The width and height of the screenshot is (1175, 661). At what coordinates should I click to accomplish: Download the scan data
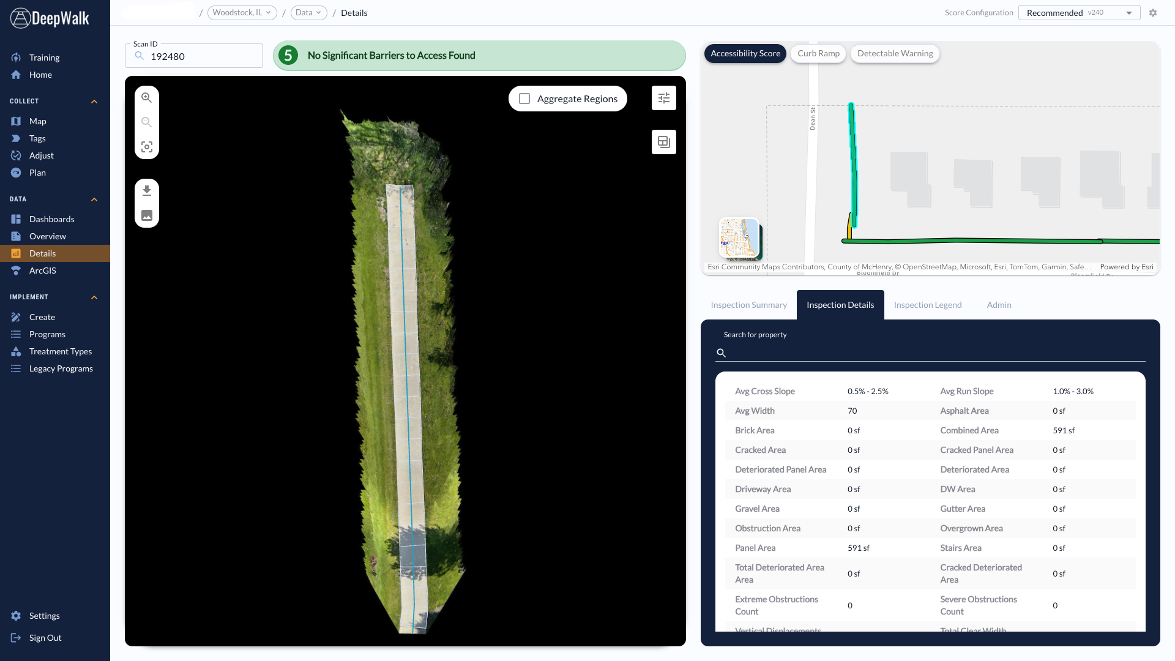[x=147, y=191]
